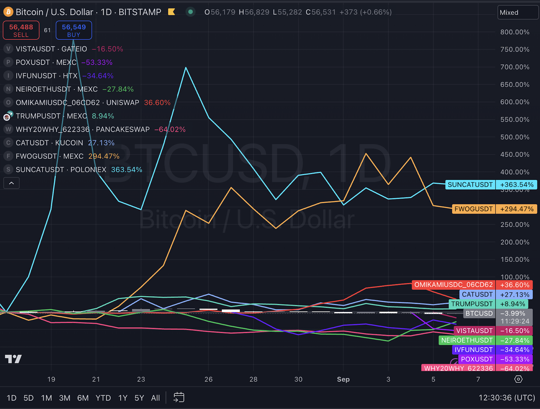Click the Bitcoin symbol logo icon
This screenshot has height=409, width=540.
coord(8,12)
